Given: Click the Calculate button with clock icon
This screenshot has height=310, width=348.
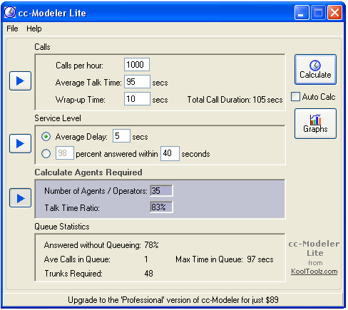Looking at the screenshot, I should click(x=315, y=69).
